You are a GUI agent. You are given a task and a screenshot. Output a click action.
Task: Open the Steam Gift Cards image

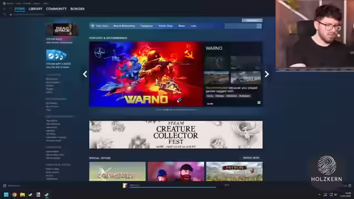point(56,55)
